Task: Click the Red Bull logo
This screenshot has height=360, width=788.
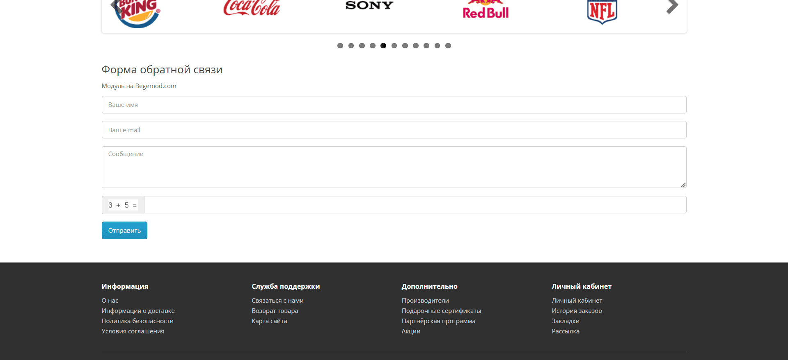Action: pyautogui.click(x=486, y=10)
